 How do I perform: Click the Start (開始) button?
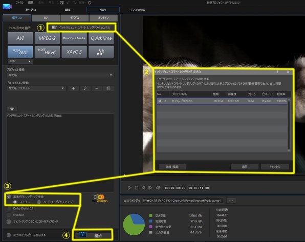pyautogui.click(x=93, y=235)
